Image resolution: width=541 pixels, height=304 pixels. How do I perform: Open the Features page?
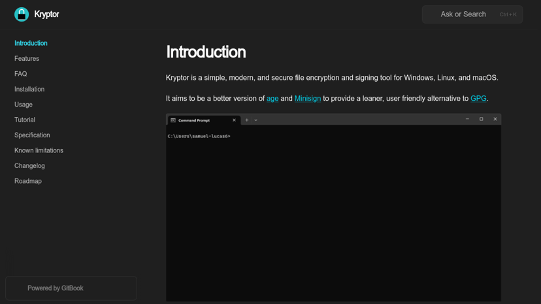tap(27, 58)
